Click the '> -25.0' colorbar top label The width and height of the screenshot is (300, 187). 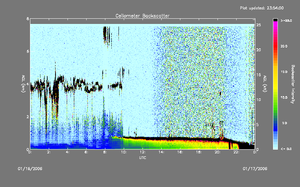[286, 21]
